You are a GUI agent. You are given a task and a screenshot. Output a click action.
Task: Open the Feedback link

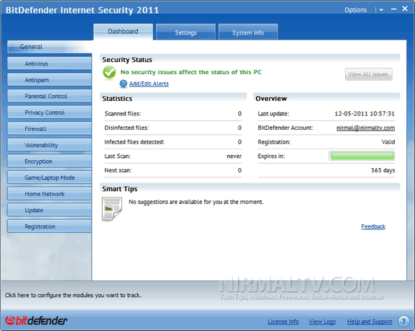pos(373,226)
